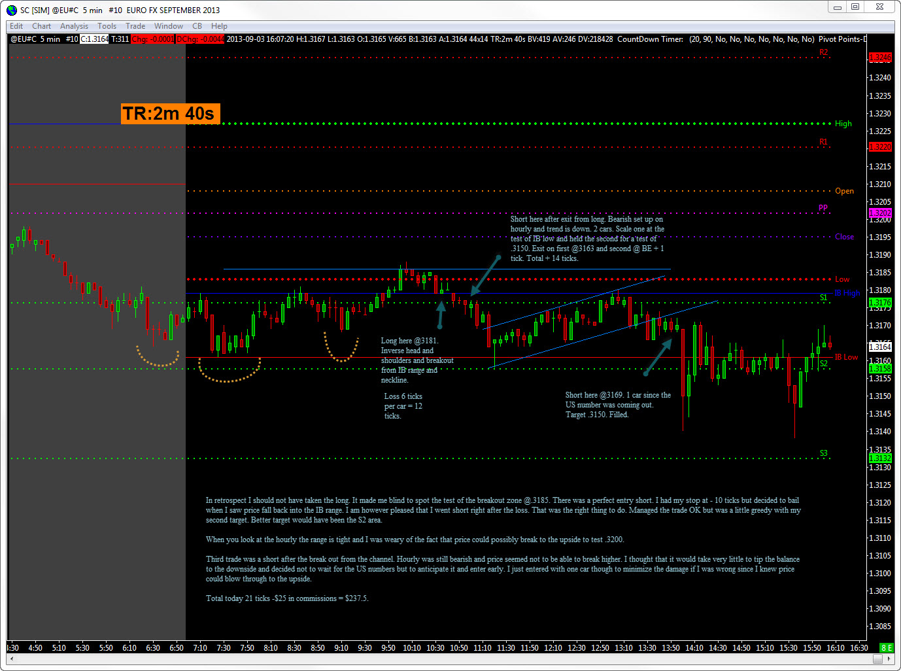Viewport: 901px width, 671px height.
Task: Click the 'Loss 6 ticks per car' annotation
Action: coord(403,406)
